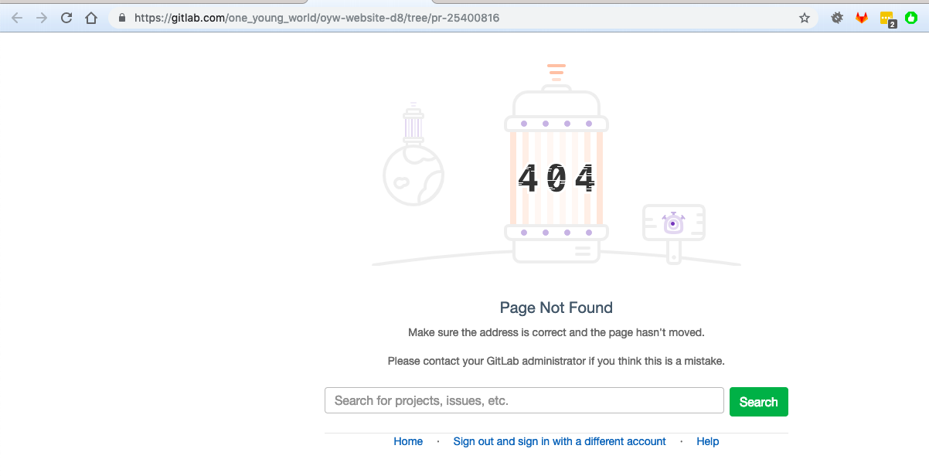Image resolution: width=929 pixels, height=476 pixels.
Task: Open the green thumbs-up extension
Action: 912,17
